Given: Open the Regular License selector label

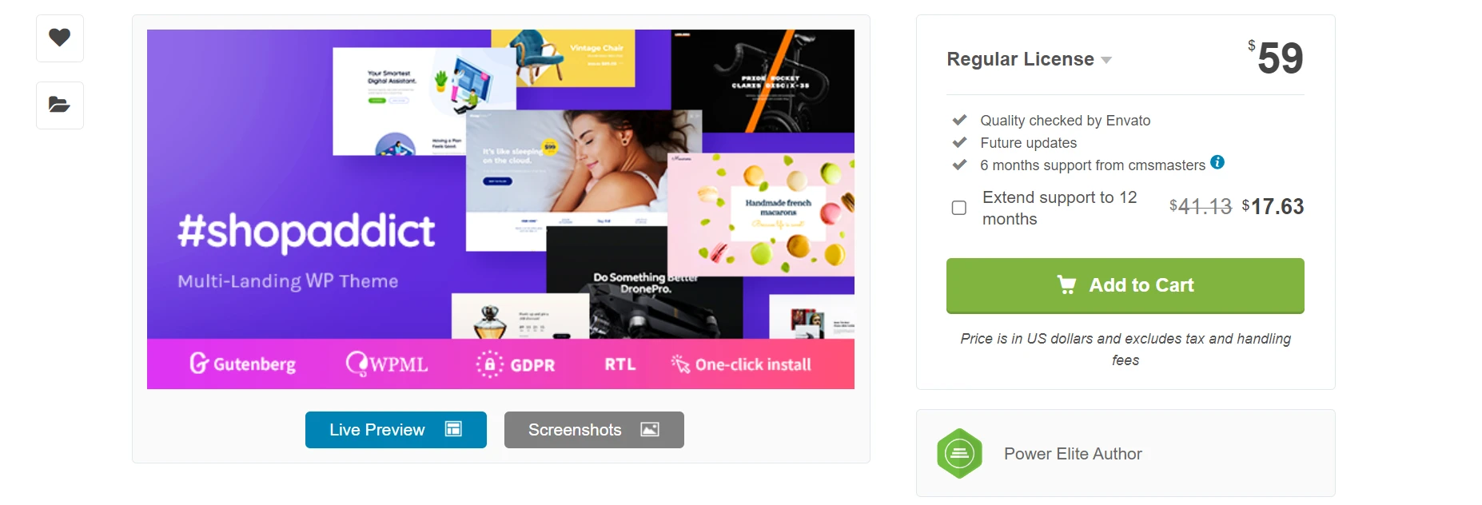Looking at the screenshot, I should [1020, 59].
